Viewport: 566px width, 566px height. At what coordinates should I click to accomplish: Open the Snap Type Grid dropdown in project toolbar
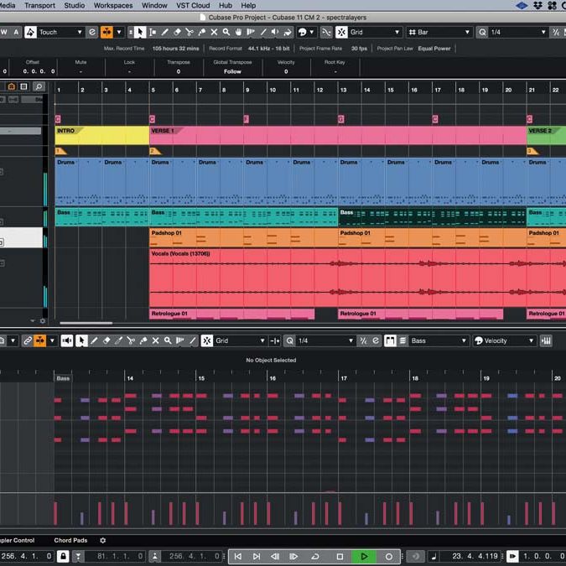pos(376,32)
